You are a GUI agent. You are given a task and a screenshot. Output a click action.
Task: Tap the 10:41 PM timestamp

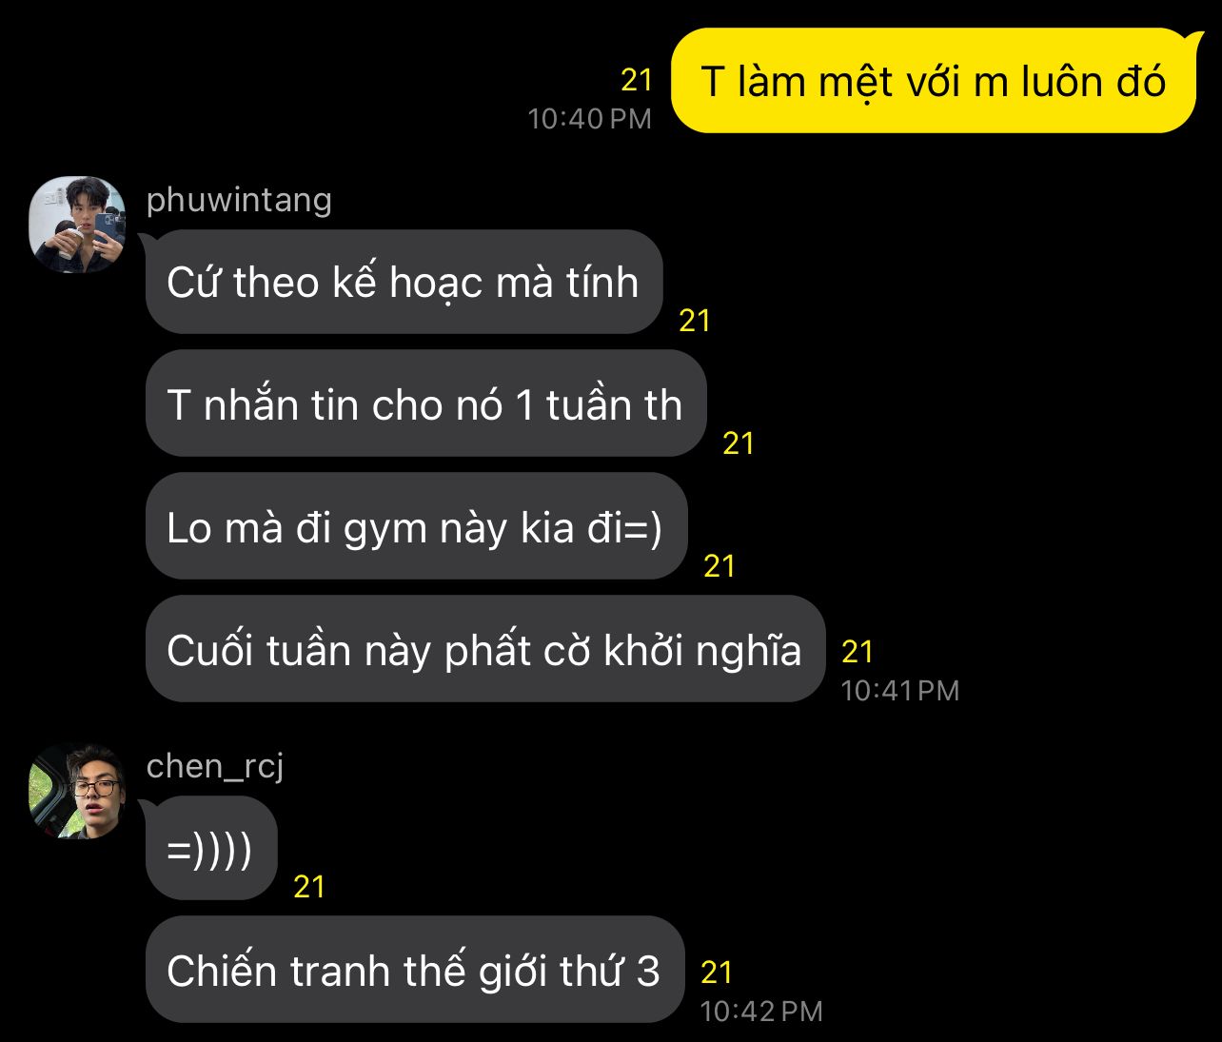coord(900,691)
